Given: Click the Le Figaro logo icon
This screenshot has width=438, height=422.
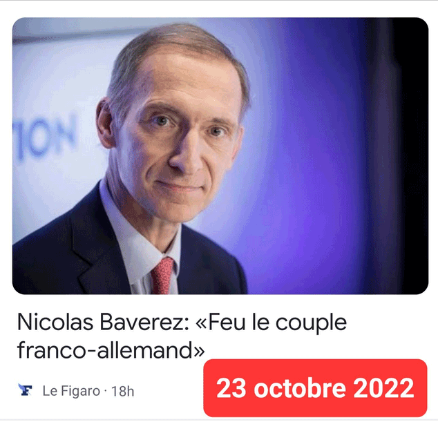Looking at the screenshot, I should tap(25, 390).
